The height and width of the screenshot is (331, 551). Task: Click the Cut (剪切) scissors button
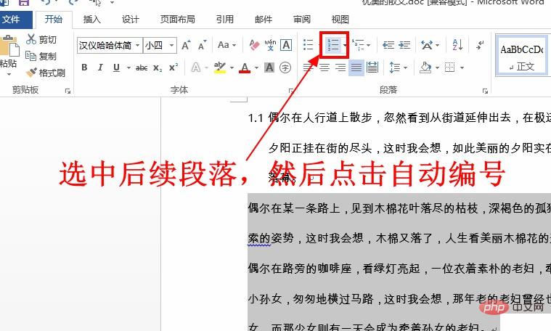(42, 40)
